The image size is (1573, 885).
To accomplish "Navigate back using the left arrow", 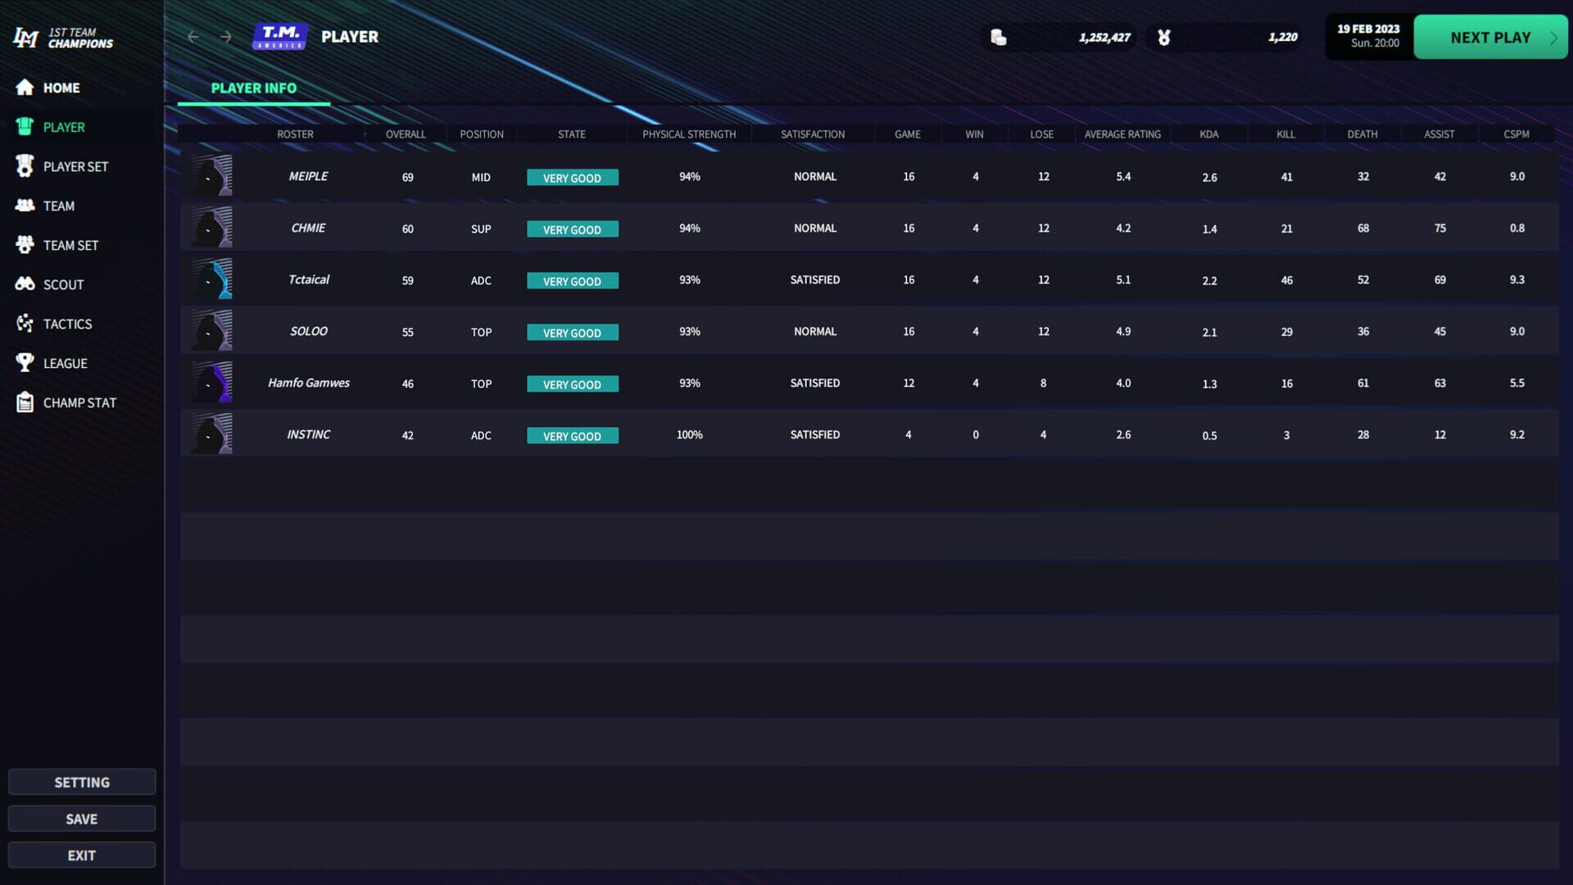I will point(193,37).
